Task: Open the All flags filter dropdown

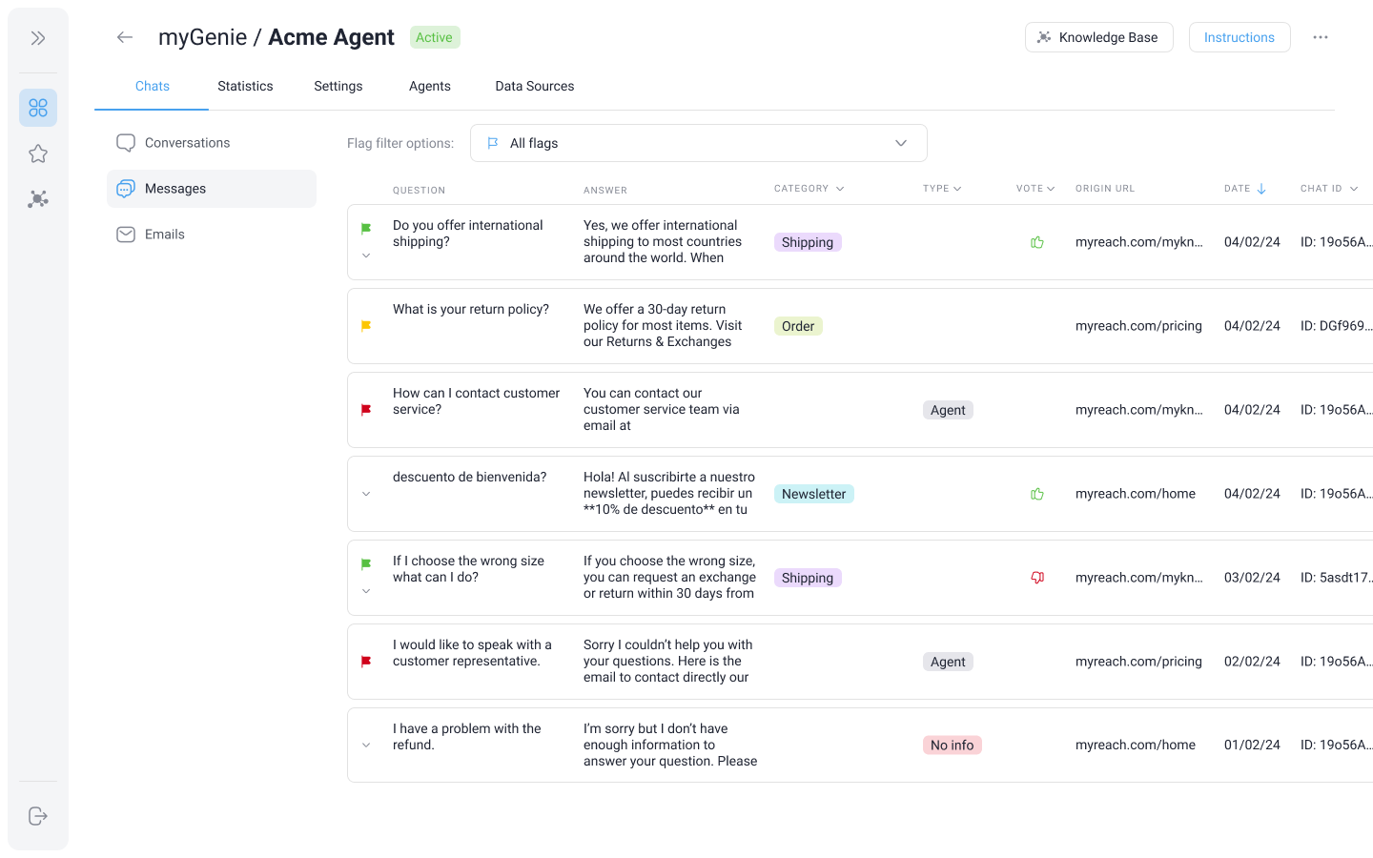Action: coord(698,143)
